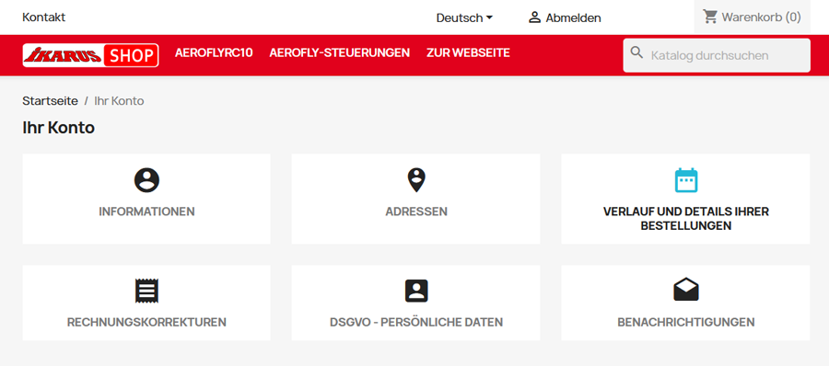Open the IKARUS SHOP logo
This screenshot has width=829, height=366.
click(90, 55)
